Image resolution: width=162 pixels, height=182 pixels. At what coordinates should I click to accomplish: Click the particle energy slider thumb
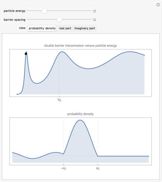44,11
